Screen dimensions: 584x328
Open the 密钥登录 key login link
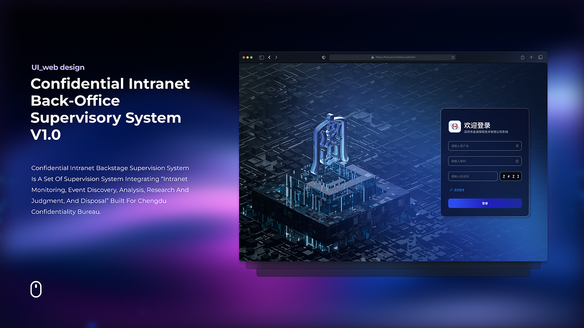pyautogui.click(x=459, y=190)
